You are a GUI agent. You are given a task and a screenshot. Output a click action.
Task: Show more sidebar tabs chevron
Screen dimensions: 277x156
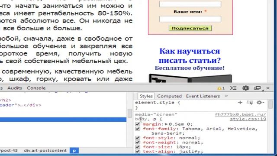pyautogui.click(x=226, y=96)
